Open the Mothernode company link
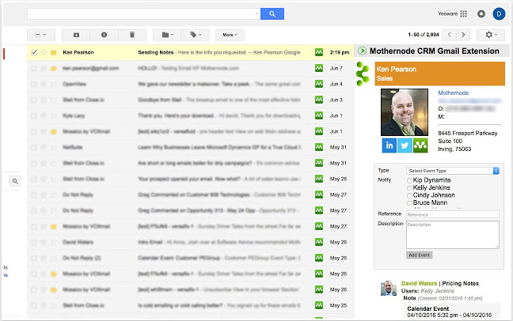This screenshot has height=321, width=513. (453, 93)
